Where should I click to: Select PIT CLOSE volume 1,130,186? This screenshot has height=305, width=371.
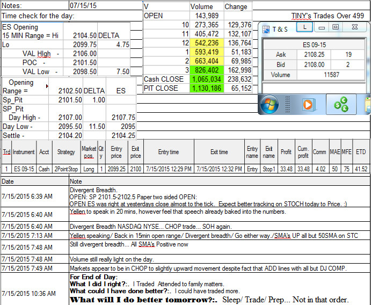[x=207, y=88]
